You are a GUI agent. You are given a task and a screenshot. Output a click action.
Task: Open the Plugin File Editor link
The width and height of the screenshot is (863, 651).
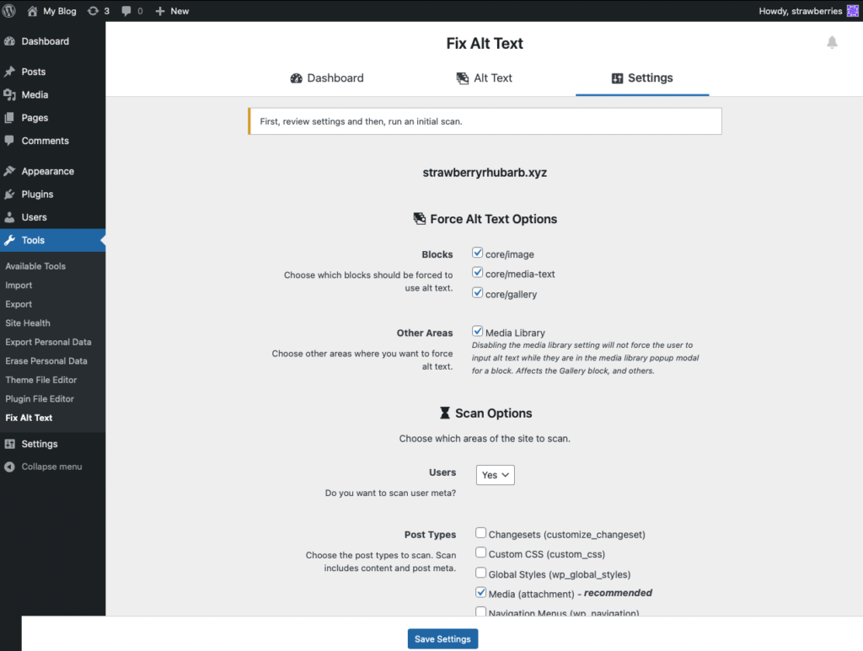(40, 398)
